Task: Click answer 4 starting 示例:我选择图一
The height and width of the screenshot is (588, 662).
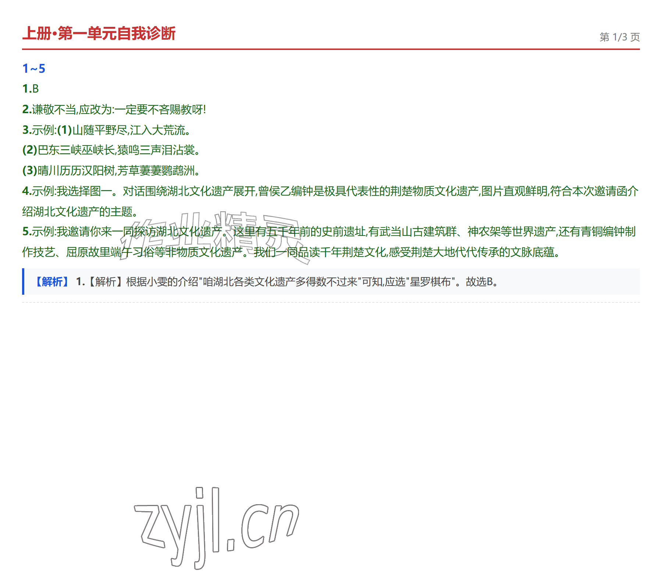Action: click(330, 191)
